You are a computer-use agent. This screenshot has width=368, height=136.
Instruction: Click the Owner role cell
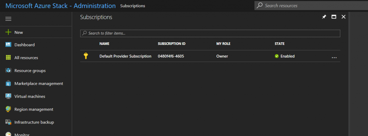click(x=222, y=56)
